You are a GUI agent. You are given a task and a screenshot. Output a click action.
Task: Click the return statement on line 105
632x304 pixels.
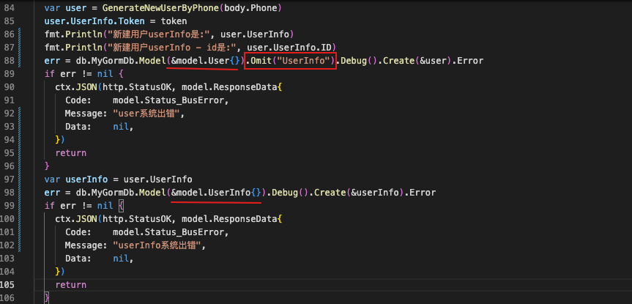pyautogui.click(x=70, y=285)
